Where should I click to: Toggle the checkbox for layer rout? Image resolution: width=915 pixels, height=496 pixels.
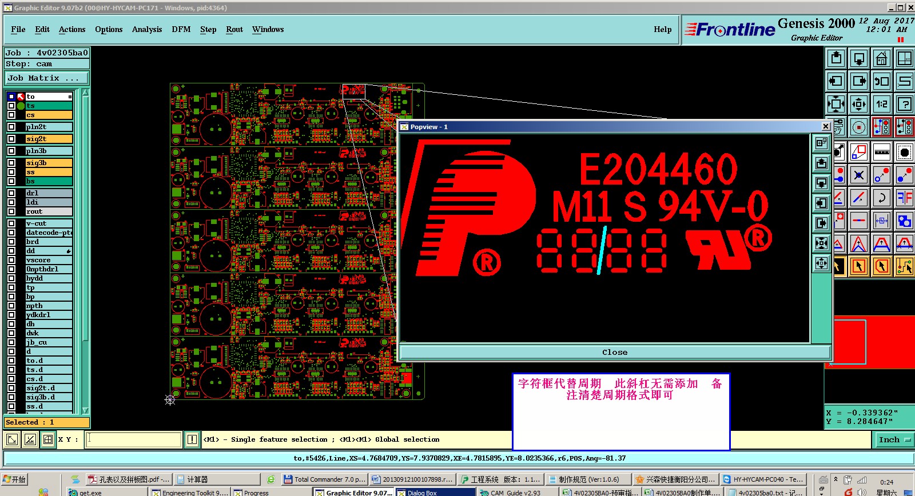pyautogui.click(x=11, y=211)
